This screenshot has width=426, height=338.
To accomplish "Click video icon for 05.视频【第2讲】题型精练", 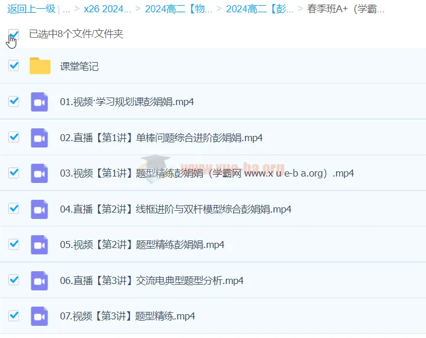I will point(39,244).
